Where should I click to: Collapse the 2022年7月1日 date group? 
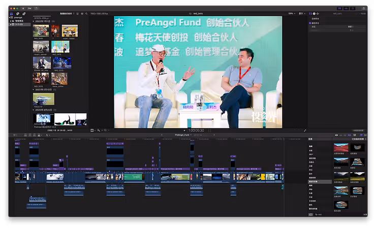[x=33, y=21]
